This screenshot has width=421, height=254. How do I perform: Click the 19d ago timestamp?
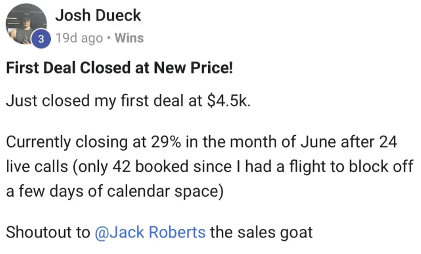coord(79,38)
